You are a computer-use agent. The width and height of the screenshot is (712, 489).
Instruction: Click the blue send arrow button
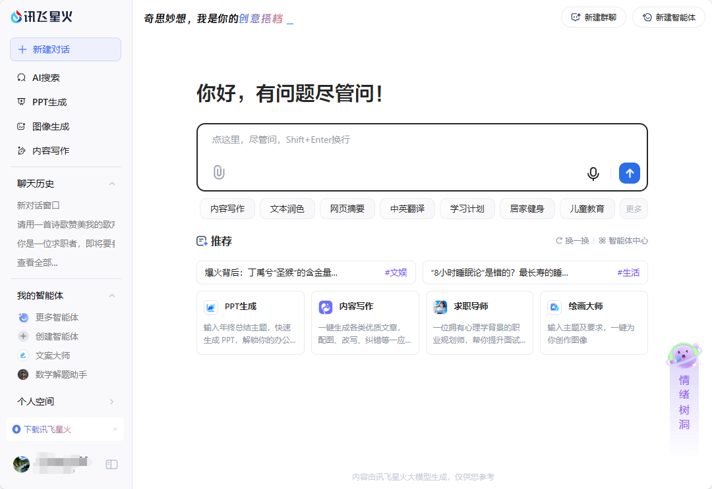(x=630, y=173)
